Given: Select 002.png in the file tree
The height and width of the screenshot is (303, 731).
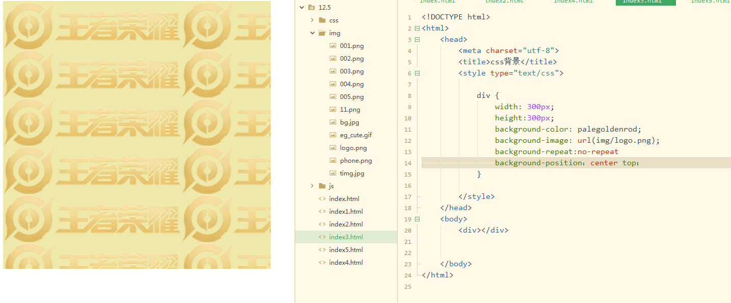Looking at the screenshot, I should point(352,59).
